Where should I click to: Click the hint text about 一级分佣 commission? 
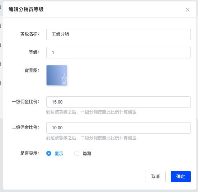coord(91,112)
